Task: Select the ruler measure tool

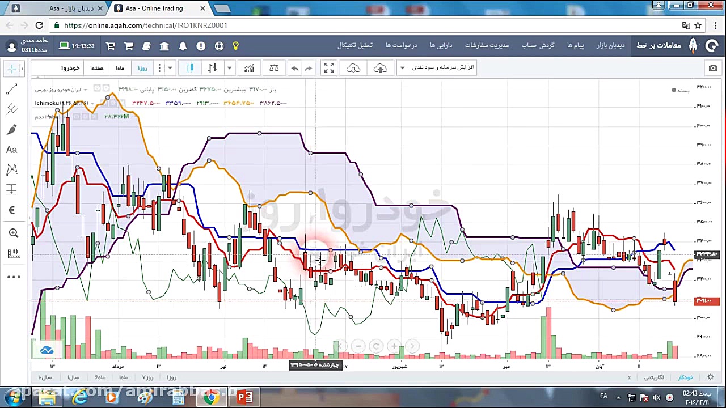Action: 14,253
